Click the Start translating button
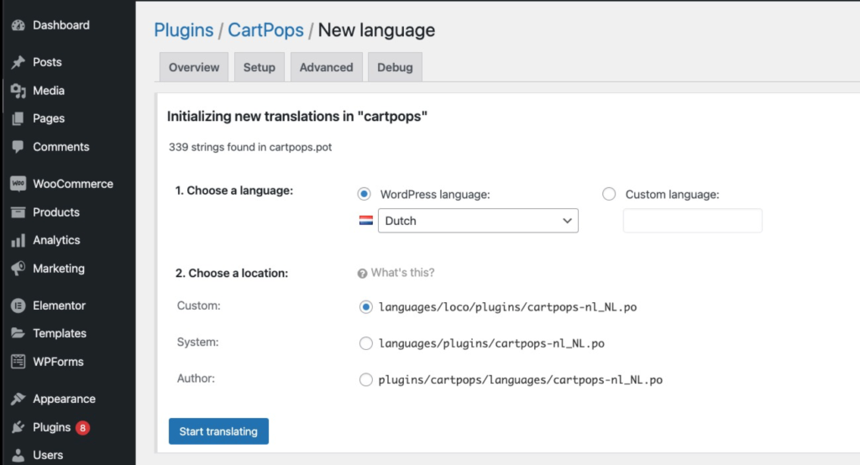This screenshot has height=465, width=860. (218, 431)
